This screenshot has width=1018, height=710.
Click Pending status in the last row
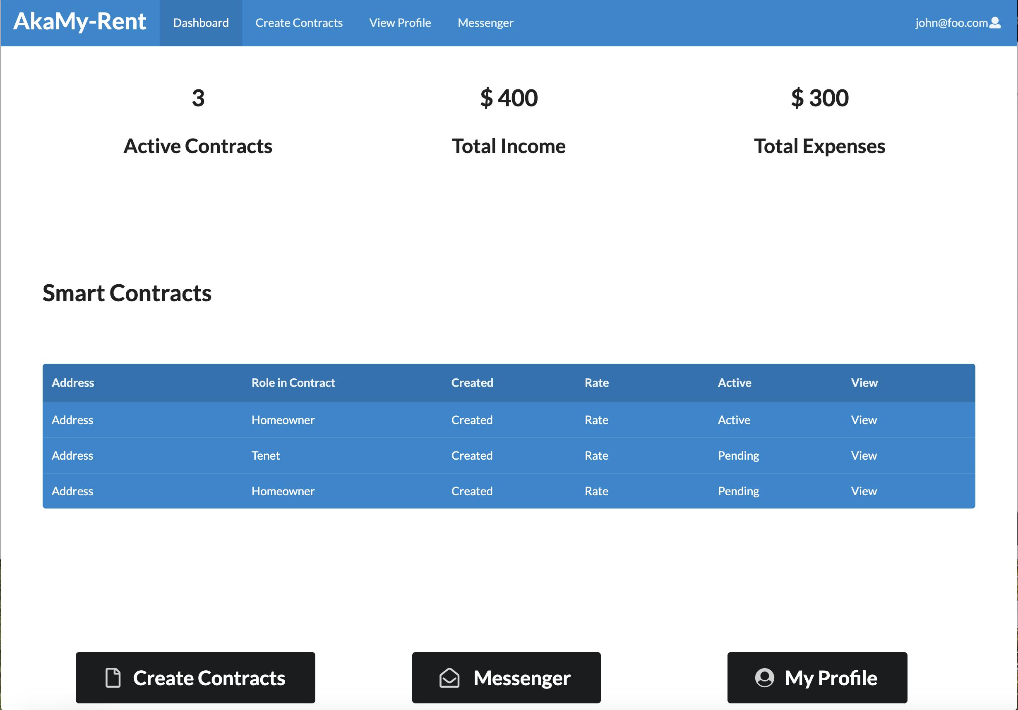point(738,491)
